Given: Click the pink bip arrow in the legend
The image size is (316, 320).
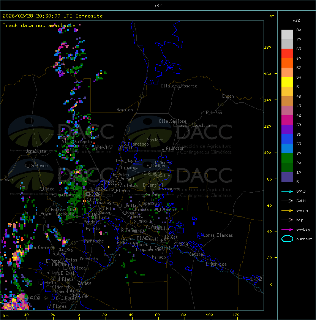Looking at the screenshot, I should pyautogui.click(x=287, y=220).
